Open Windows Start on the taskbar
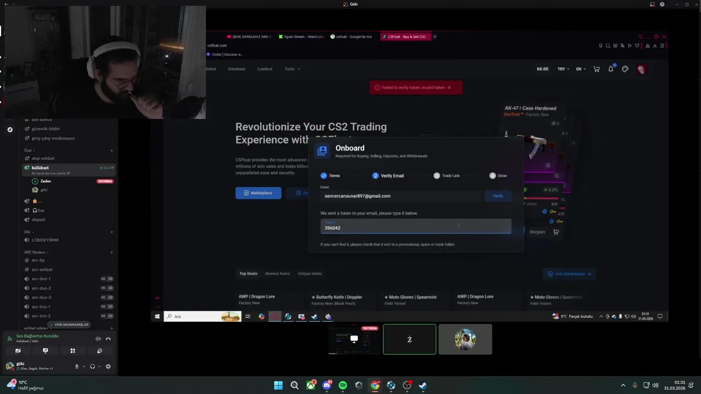 click(x=278, y=385)
